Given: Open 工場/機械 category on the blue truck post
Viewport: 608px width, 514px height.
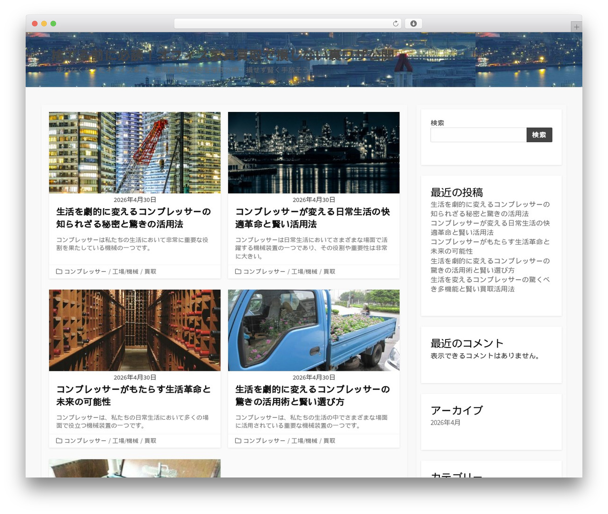Looking at the screenshot, I should (304, 441).
